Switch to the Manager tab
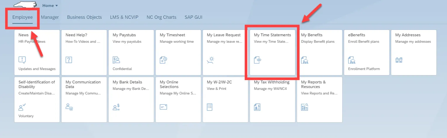Screen dimensions: 447x138 pyautogui.click(x=50, y=17)
